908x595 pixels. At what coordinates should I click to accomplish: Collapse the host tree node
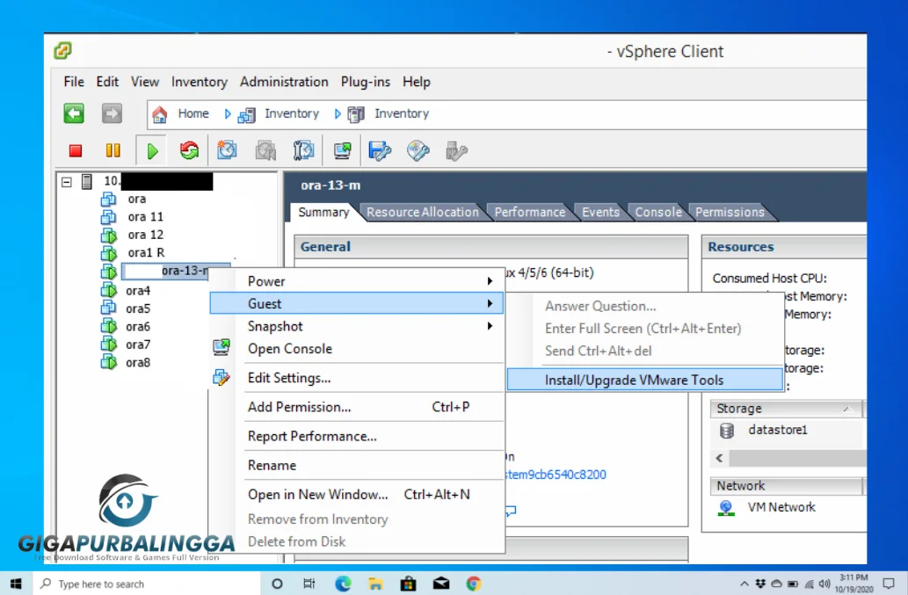[67, 182]
